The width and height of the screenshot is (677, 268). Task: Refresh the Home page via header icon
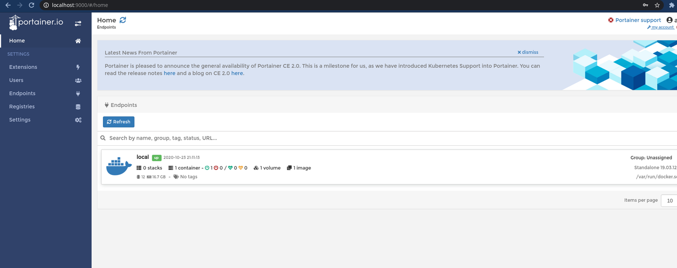tap(123, 20)
